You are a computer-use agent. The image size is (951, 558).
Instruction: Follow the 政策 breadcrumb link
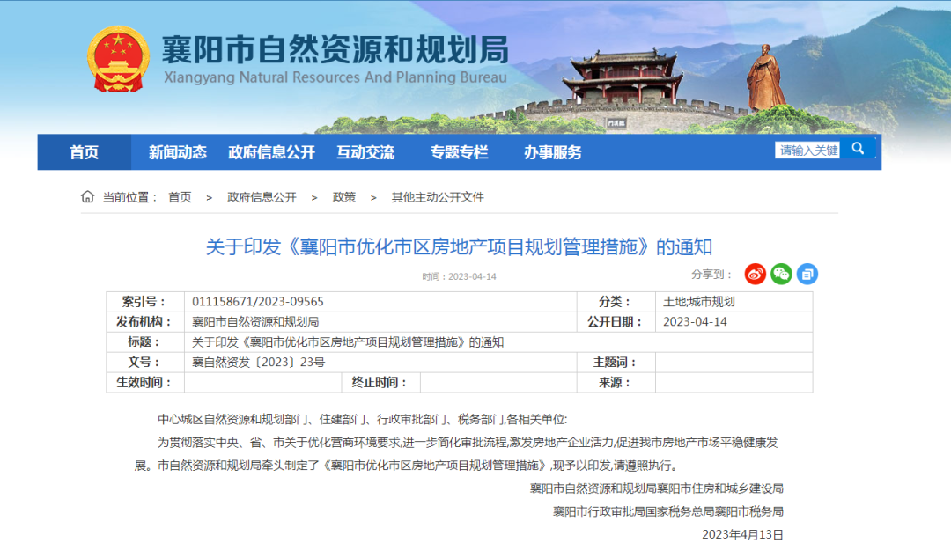click(344, 197)
